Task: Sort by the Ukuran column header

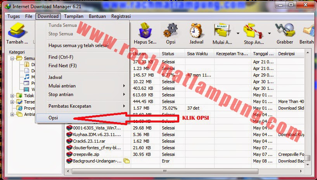Action: 145,54
